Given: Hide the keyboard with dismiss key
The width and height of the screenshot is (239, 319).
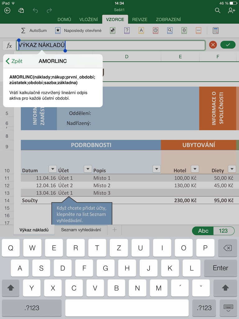Looking at the screenshot, I should click(228, 308).
